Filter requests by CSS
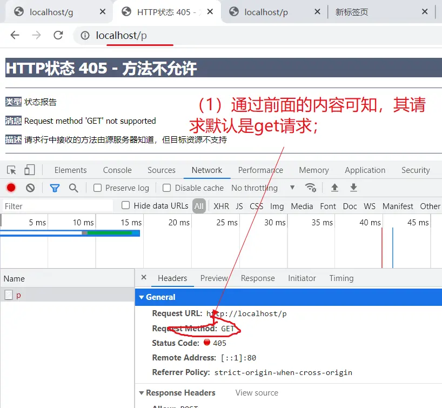The height and width of the screenshot is (408, 442). (x=257, y=206)
